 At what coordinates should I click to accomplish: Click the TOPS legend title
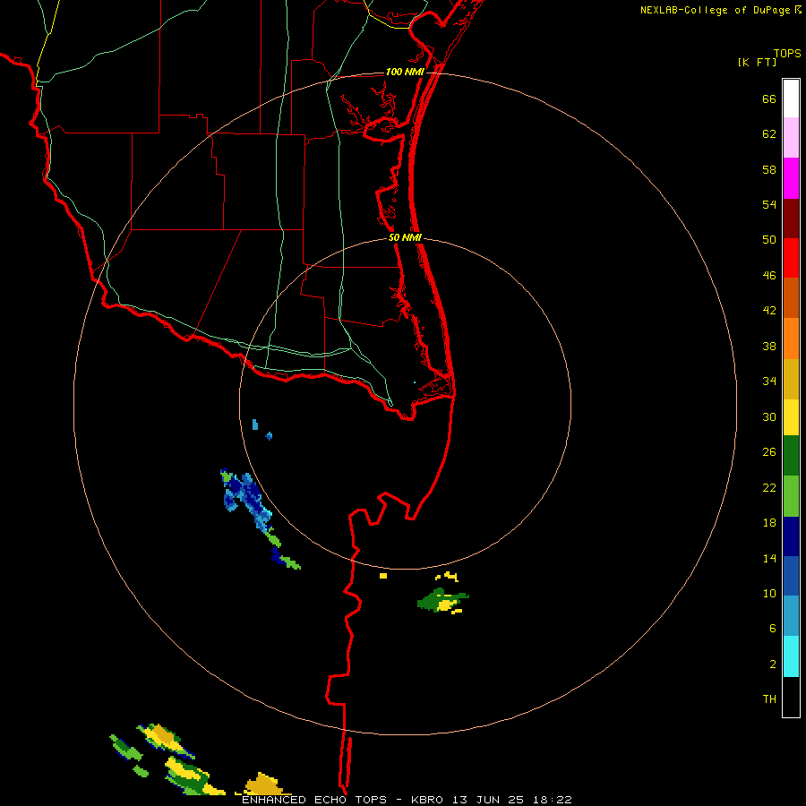787,53
